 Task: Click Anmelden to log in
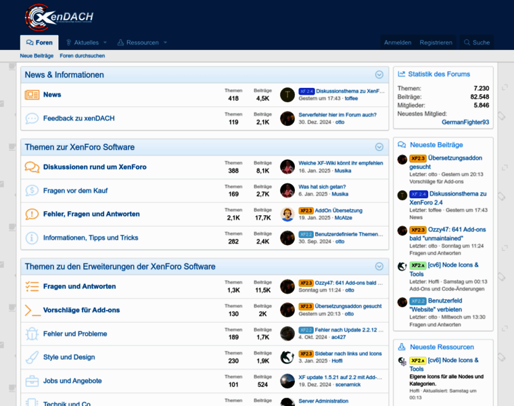pos(398,43)
